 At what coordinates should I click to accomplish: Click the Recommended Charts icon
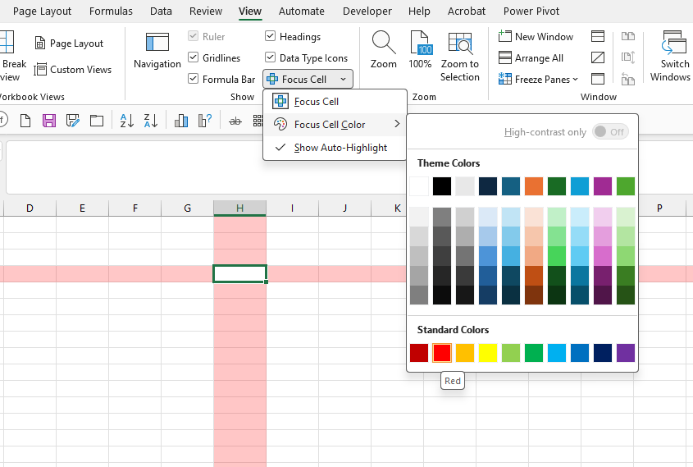pos(205,121)
